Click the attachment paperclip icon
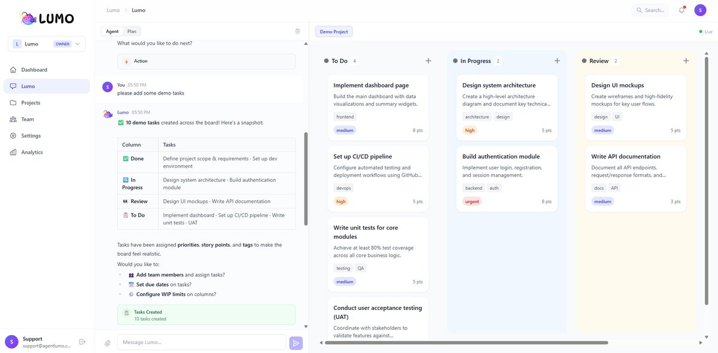The height and width of the screenshot is (353, 718). pyautogui.click(x=108, y=343)
